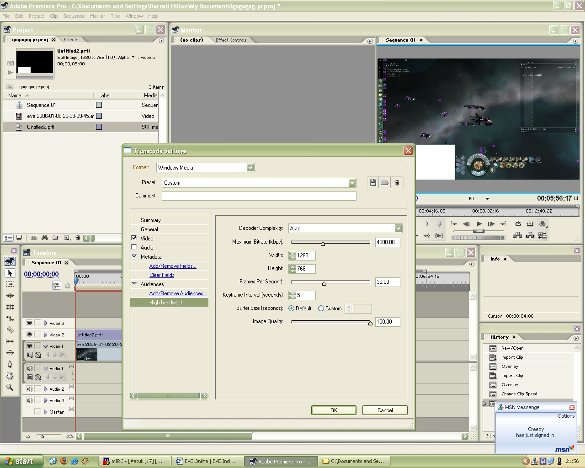Switch to the Effect Controls tab
This screenshot has width=585, height=468.
pos(231,40)
